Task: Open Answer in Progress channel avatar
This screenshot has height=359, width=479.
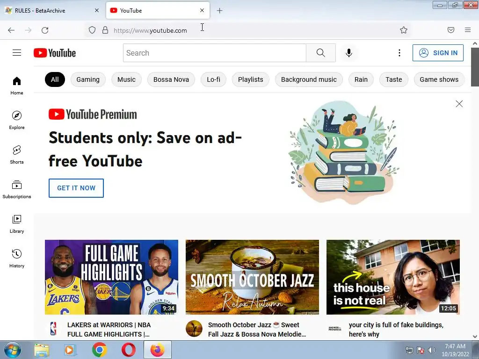Action: 335,329
